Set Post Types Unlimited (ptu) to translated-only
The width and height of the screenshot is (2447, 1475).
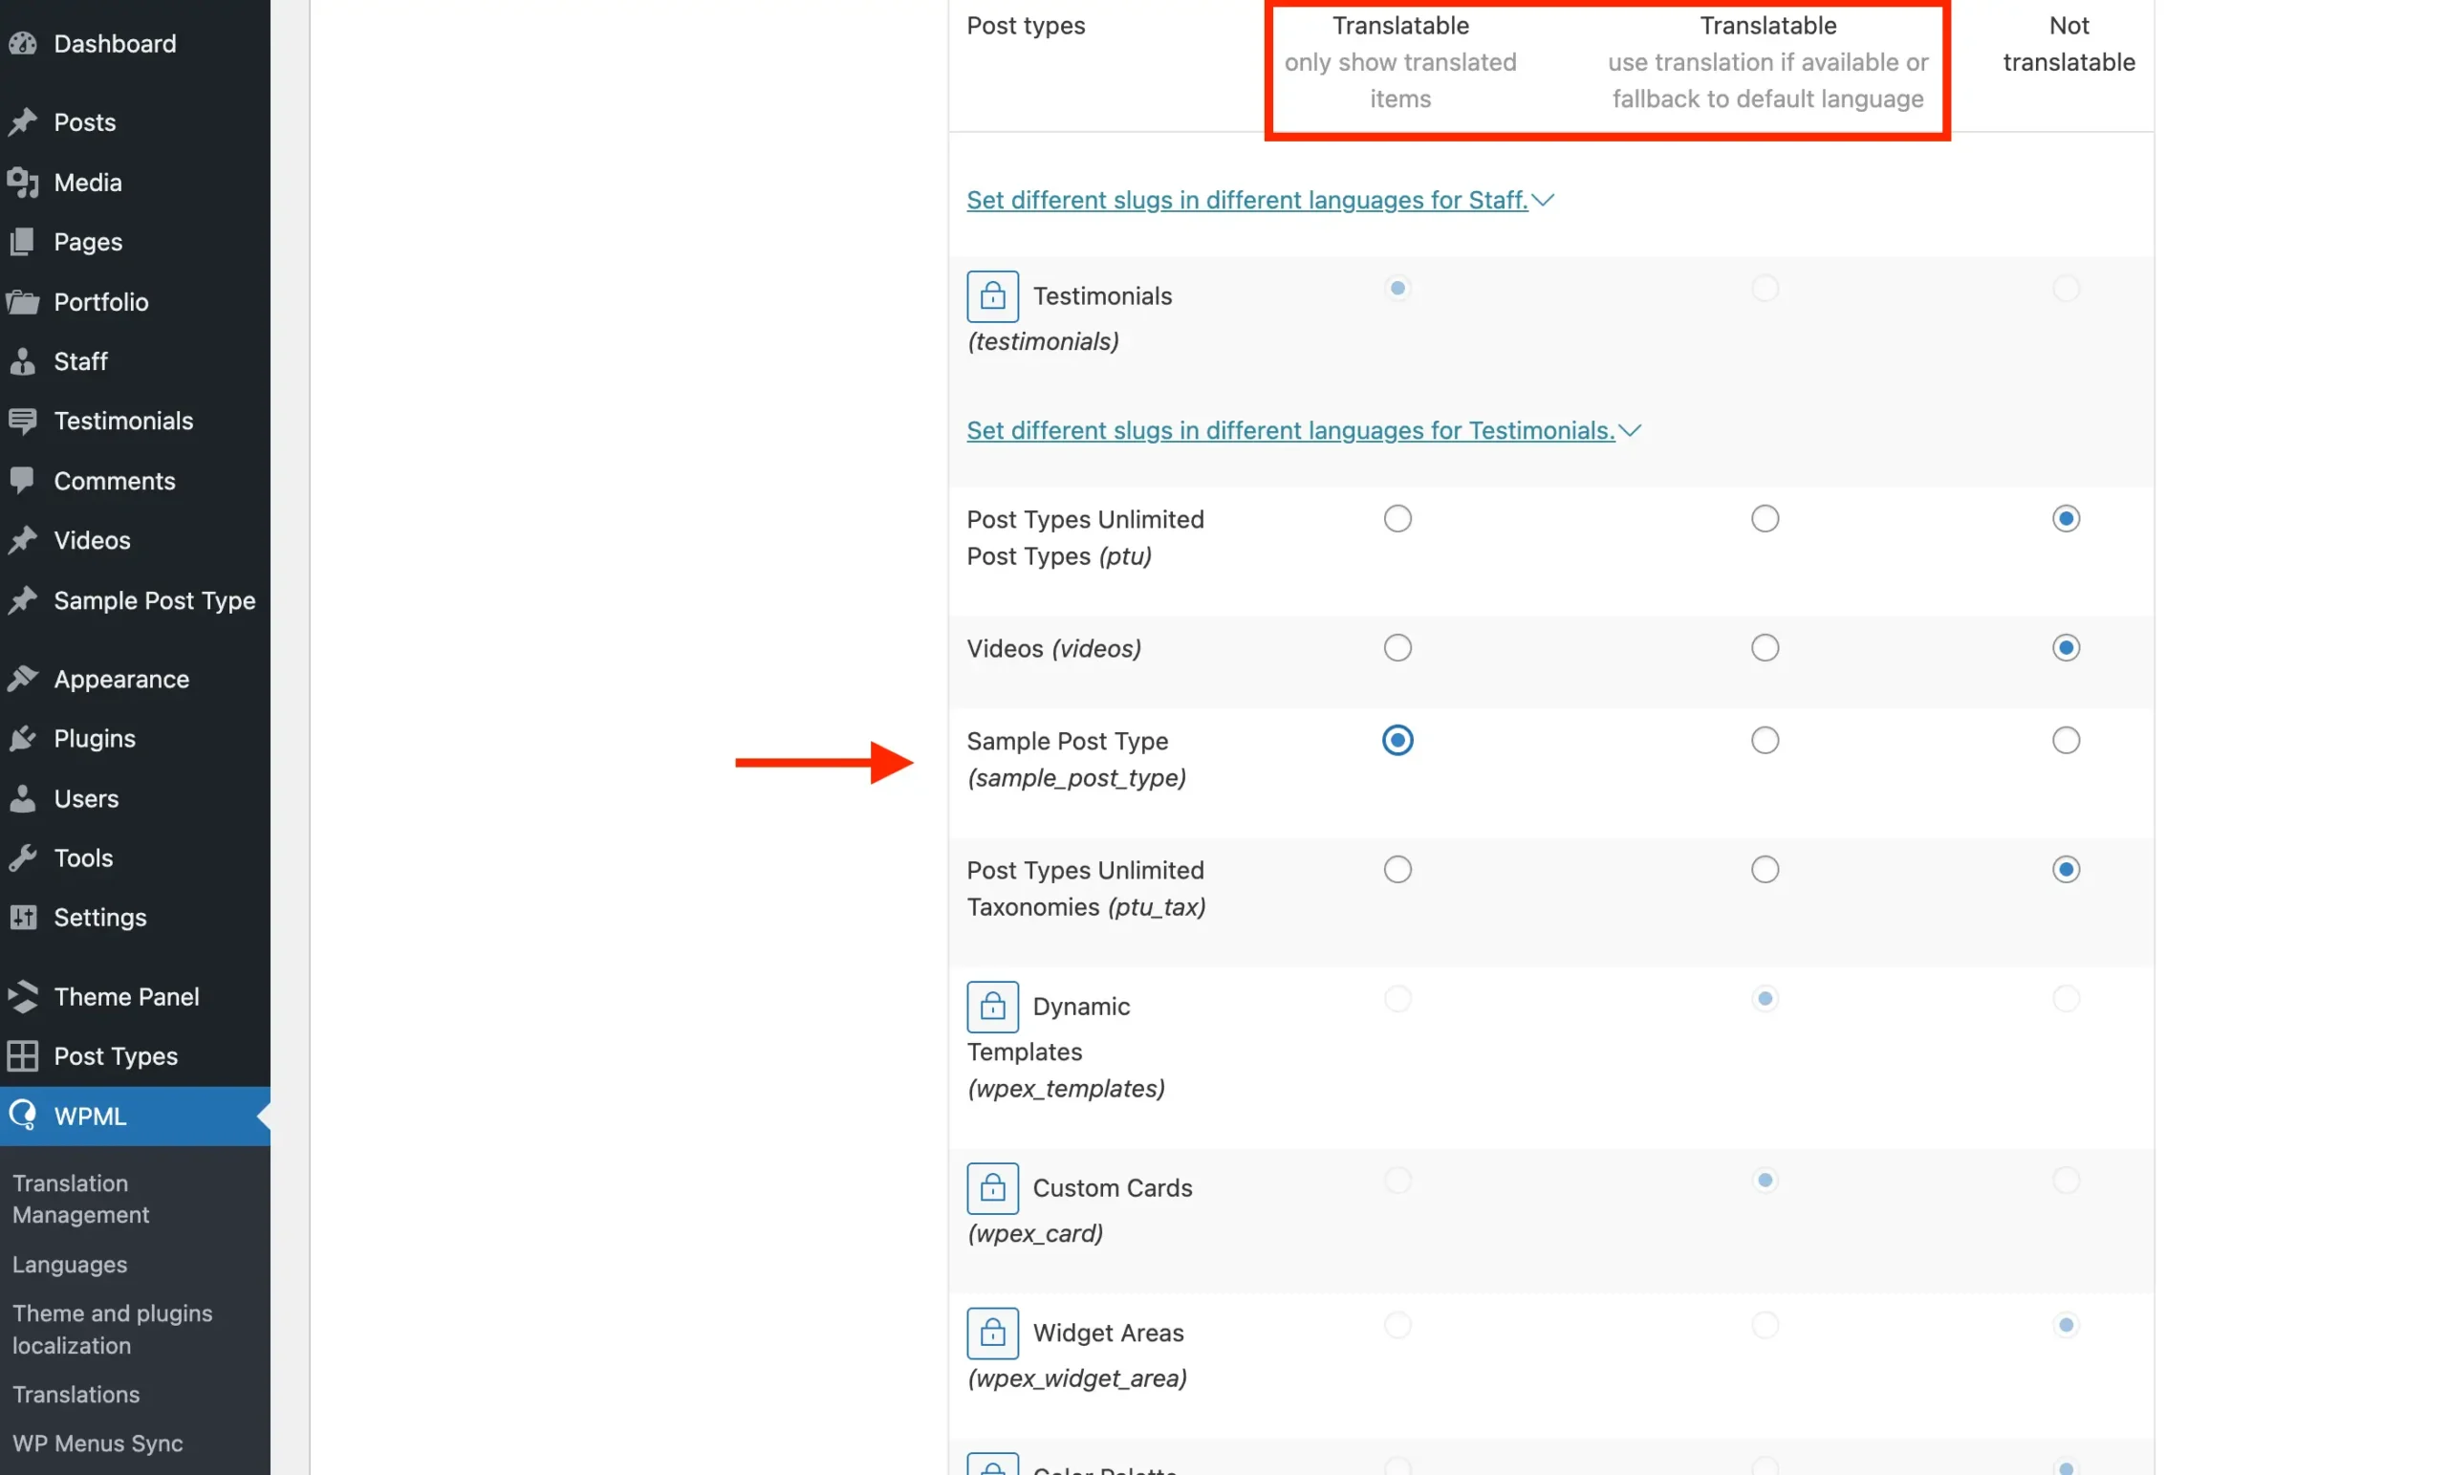pos(1397,518)
